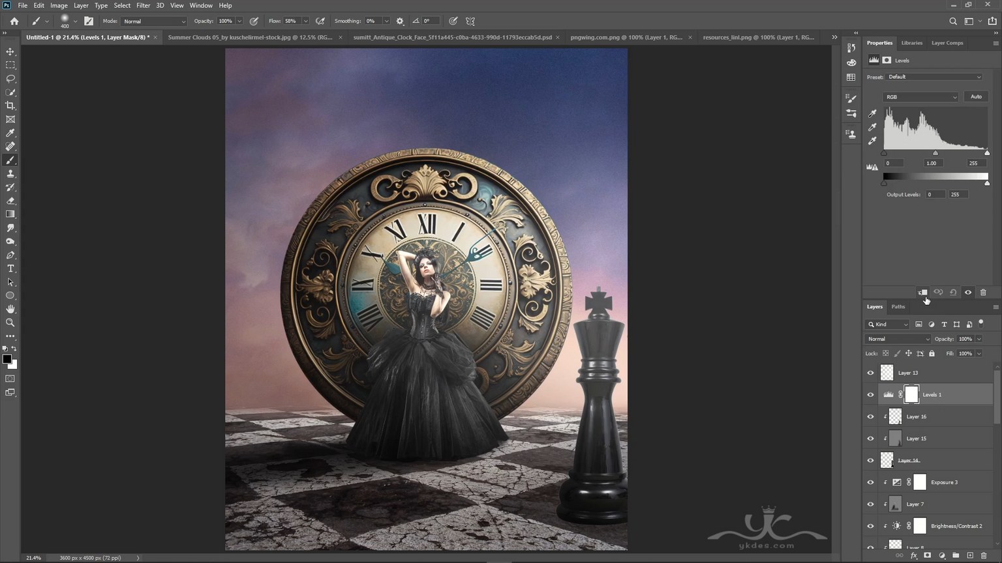Select the Dodge tool
This screenshot has width=1002, height=563.
pyautogui.click(x=10, y=242)
